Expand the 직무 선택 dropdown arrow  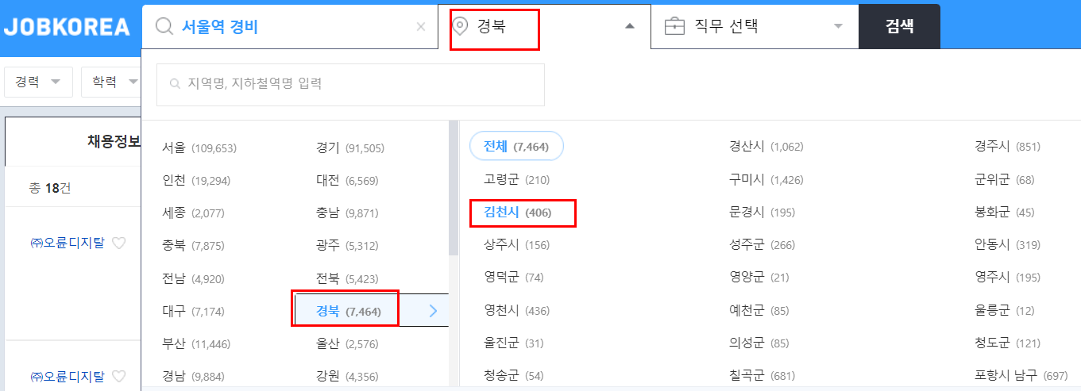pyautogui.click(x=838, y=26)
